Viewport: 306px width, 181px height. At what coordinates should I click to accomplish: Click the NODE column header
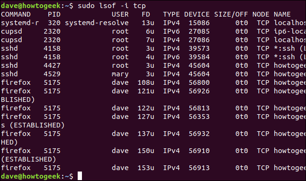point(261,14)
